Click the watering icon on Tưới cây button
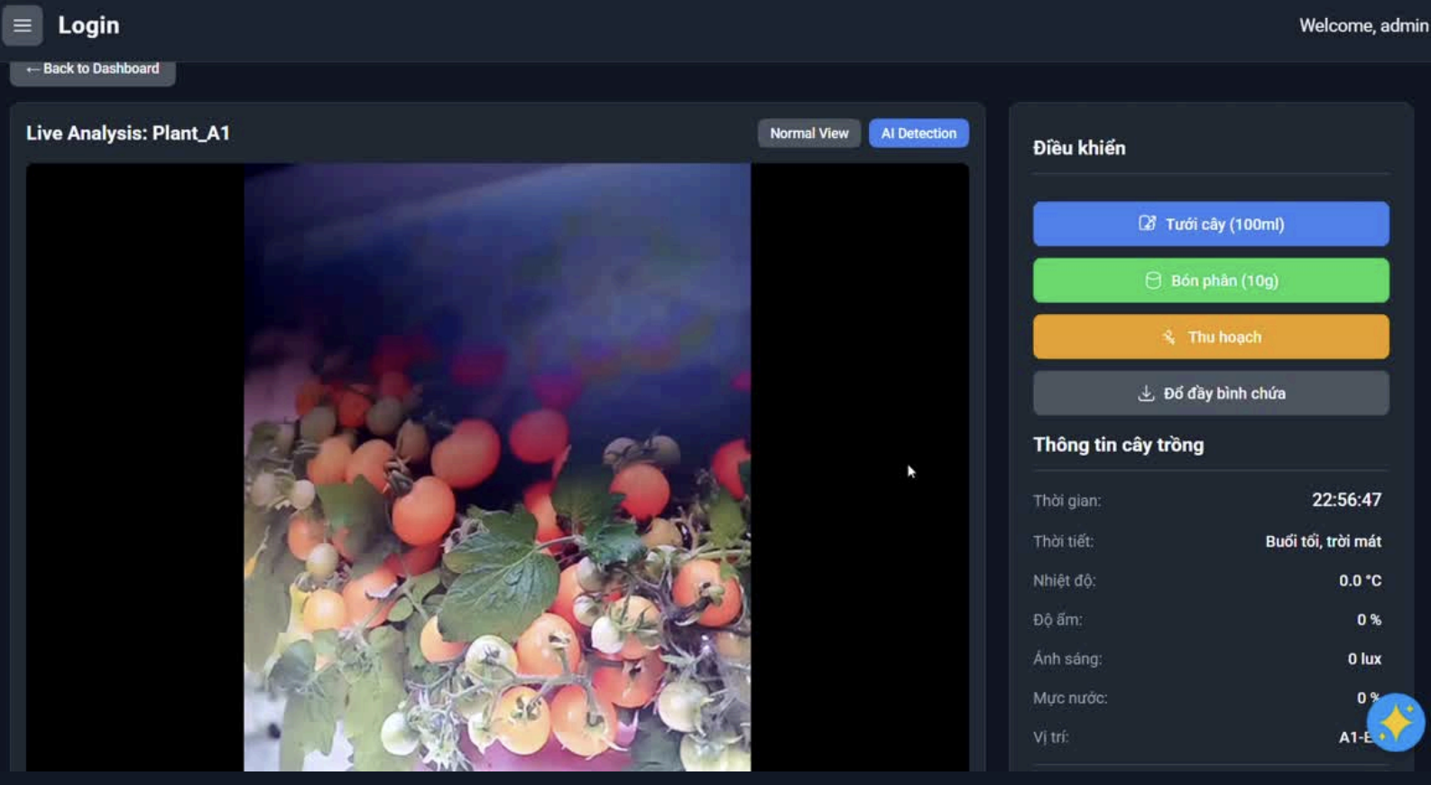Image resolution: width=1431 pixels, height=785 pixels. 1147,224
